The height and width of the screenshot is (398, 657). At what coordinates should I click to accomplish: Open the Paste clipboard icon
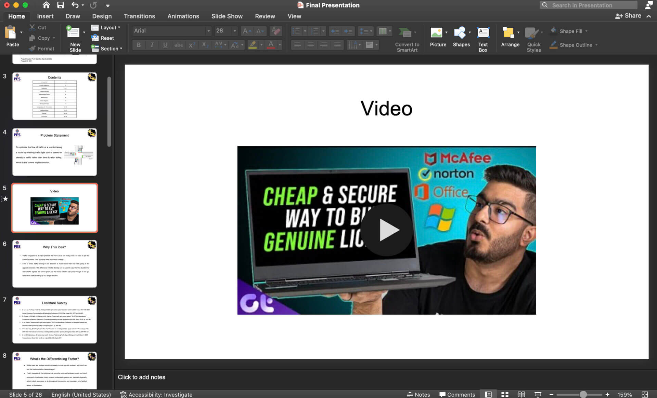click(x=11, y=32)
